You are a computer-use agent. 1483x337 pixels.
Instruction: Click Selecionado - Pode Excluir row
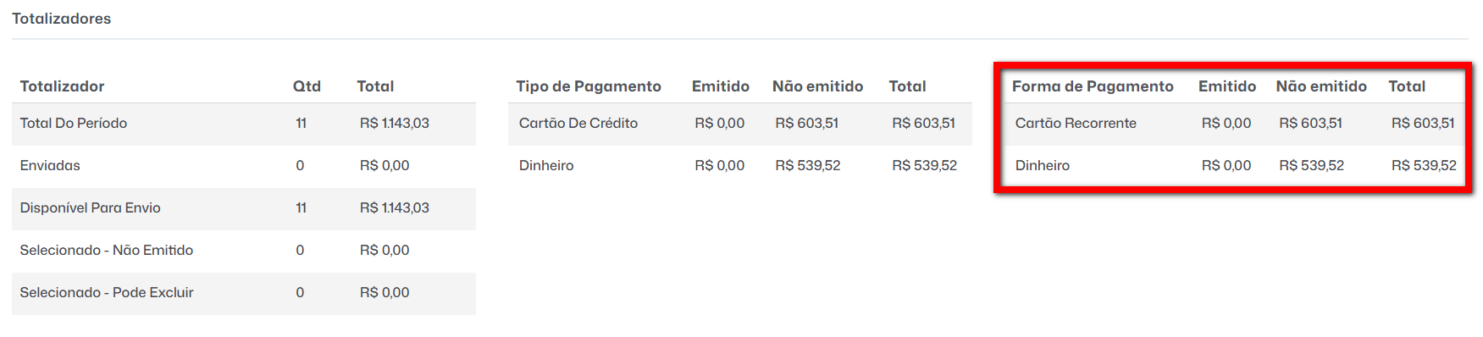(x=244, y=293)
